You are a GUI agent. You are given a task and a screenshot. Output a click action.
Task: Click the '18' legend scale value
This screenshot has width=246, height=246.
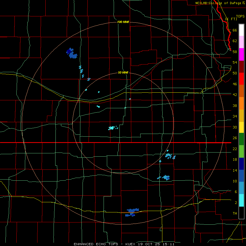(x=235, y=160)
